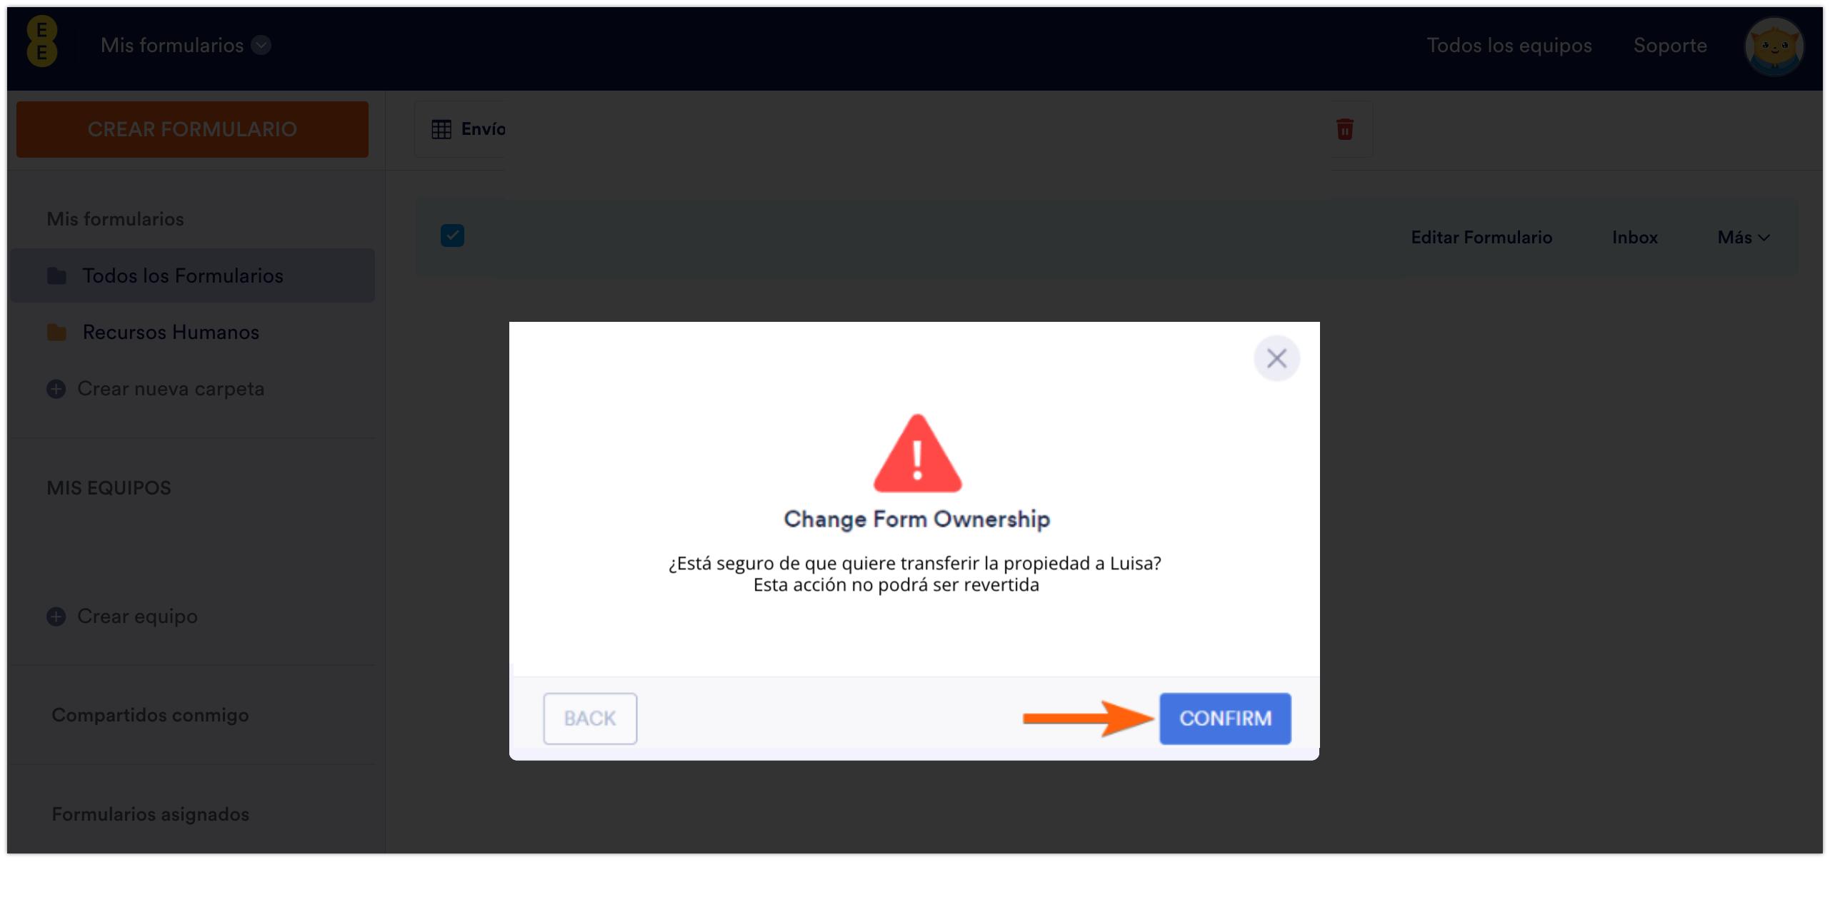Confirm the ownership transfer
This screenshot has height=922, width=1830.
tap(1225, 719)
